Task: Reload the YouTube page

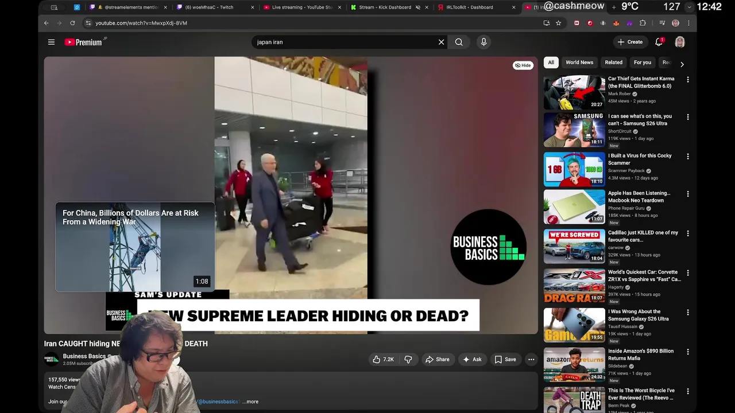Action: click(x=72, y=23)
